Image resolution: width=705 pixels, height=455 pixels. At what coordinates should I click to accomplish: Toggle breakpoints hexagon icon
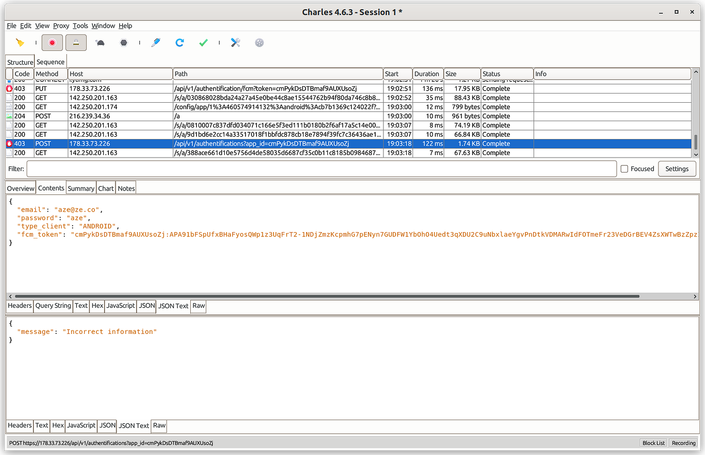[124, 43]
